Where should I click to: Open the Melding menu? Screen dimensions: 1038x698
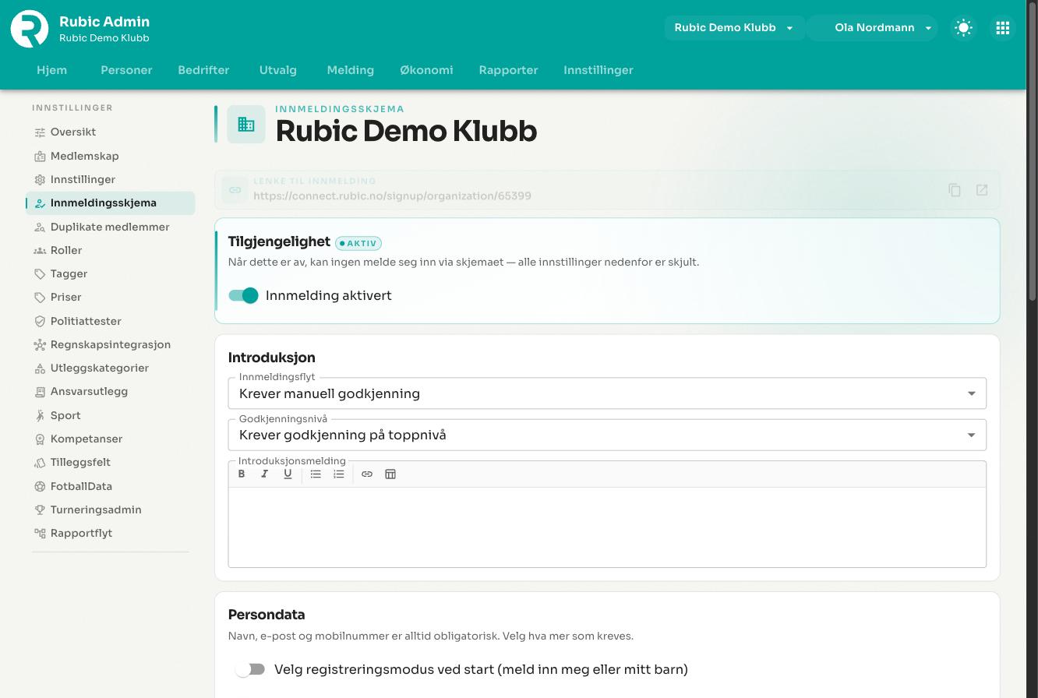(351, 70)
